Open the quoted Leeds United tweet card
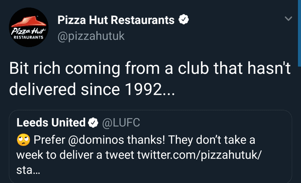The width and height of the screenshot is (301, 183). click(x=150, y=146)
